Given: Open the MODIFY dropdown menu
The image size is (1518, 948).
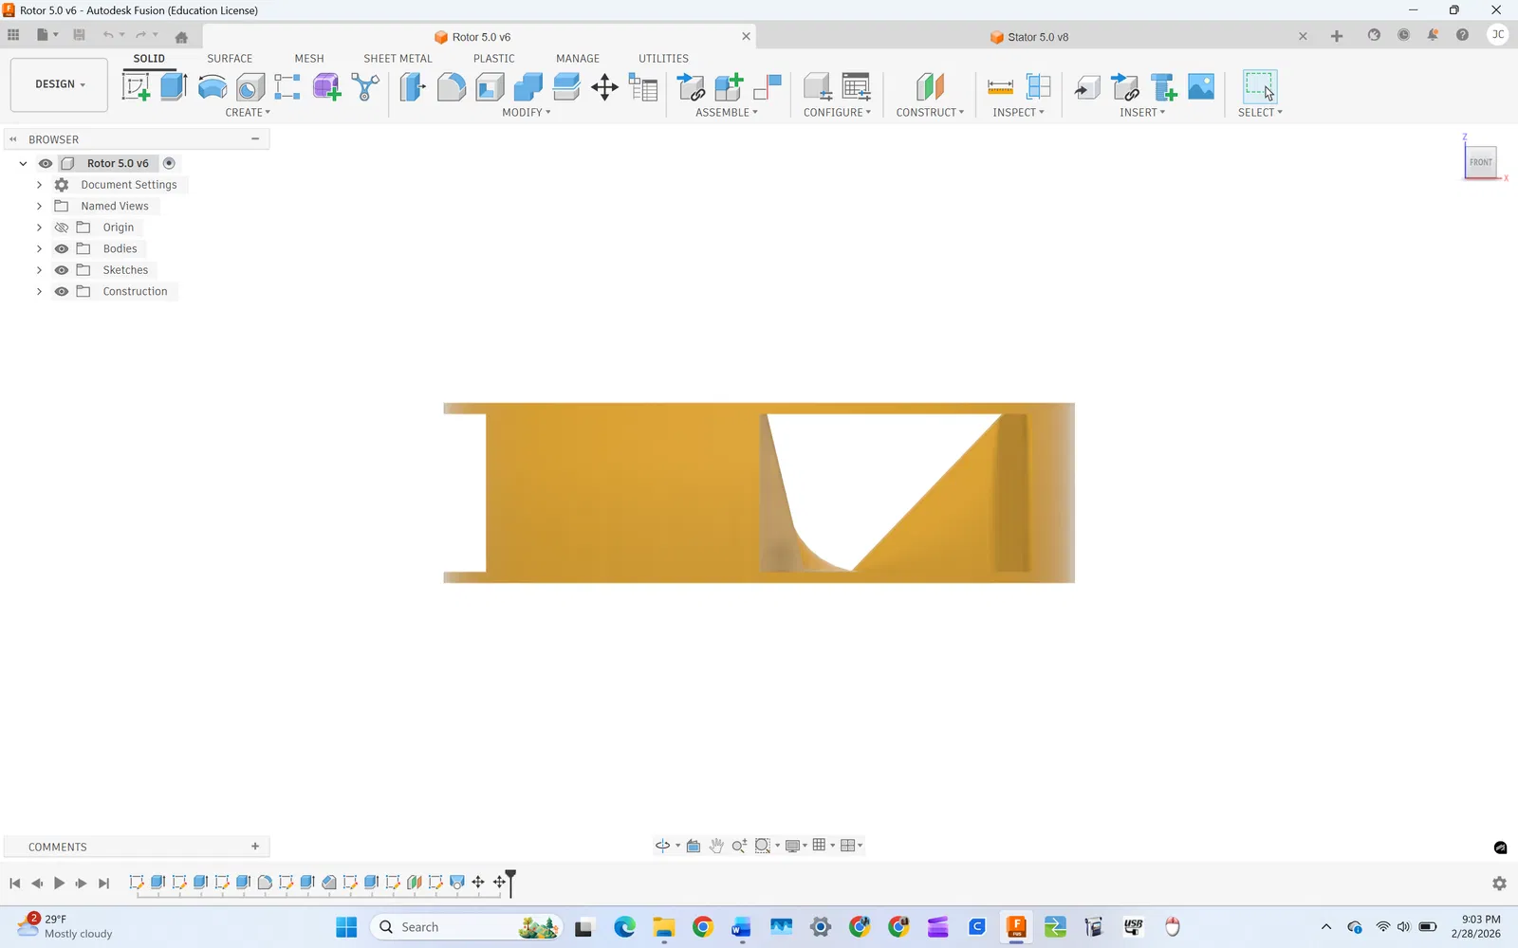Looking at the screenshot, I should click(x=527, y=113).
